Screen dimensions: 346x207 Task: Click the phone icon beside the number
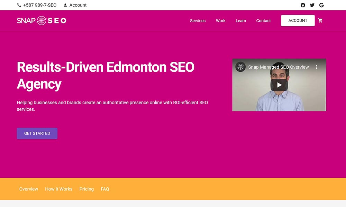[19, 5]
